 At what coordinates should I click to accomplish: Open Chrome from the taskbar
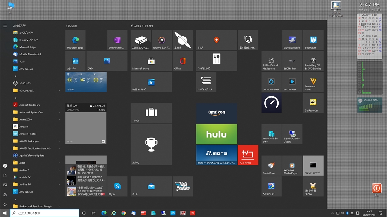pos(124,213)
